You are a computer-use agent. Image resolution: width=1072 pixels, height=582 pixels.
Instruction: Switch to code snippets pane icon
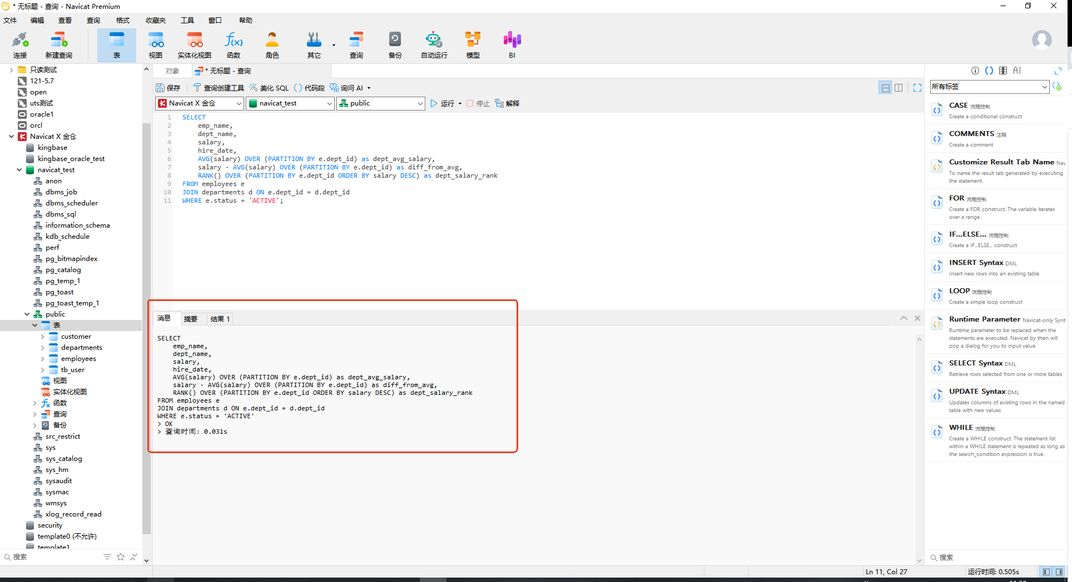(989, 71)
